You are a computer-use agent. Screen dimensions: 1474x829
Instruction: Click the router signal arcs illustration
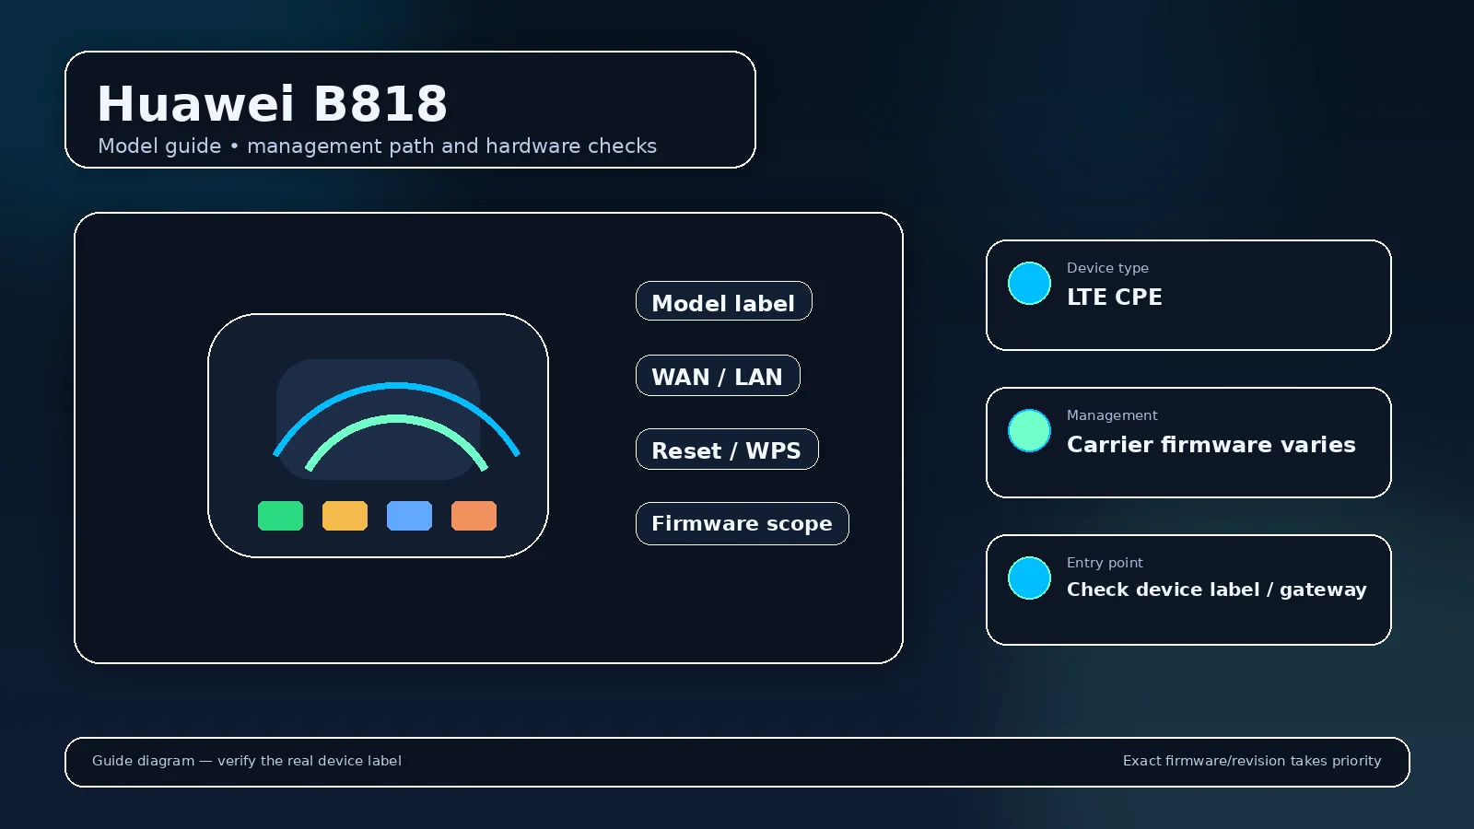(396, 426)
